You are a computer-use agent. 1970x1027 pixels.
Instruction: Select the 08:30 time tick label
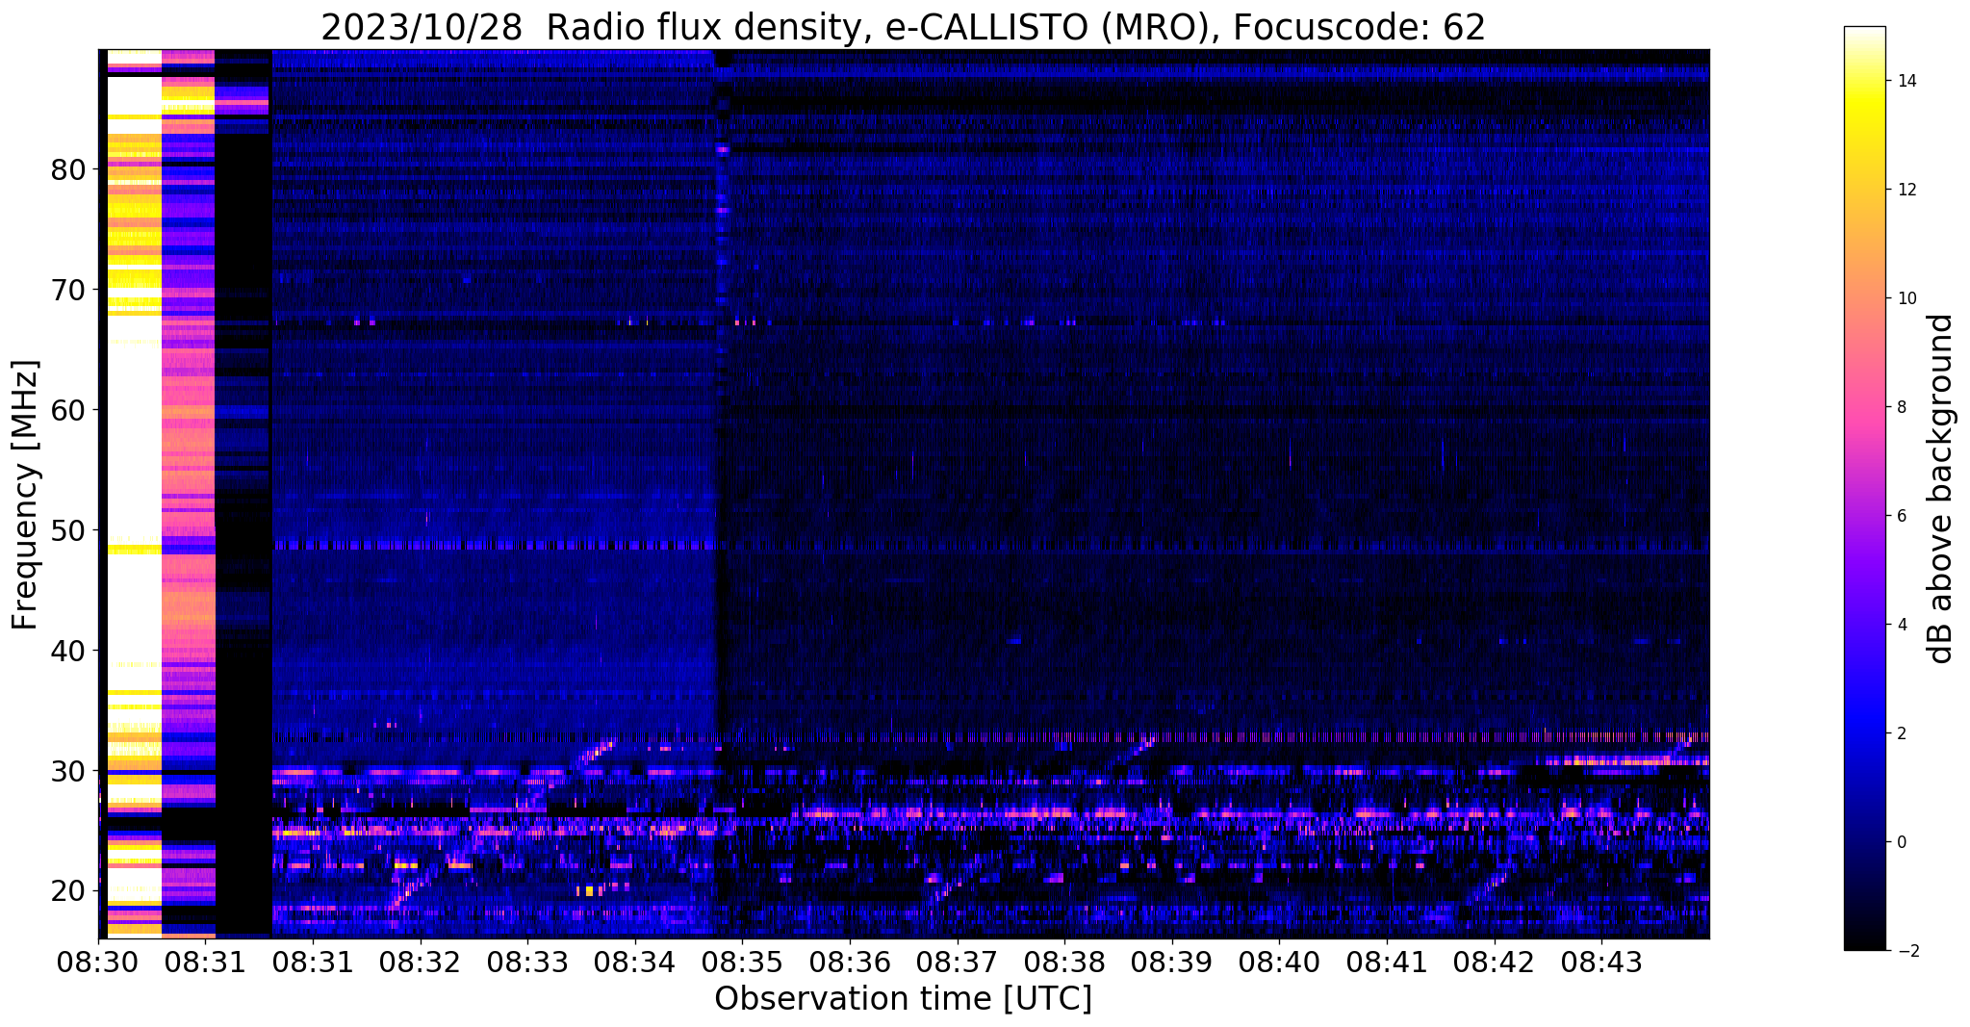(x=98, y=963)
